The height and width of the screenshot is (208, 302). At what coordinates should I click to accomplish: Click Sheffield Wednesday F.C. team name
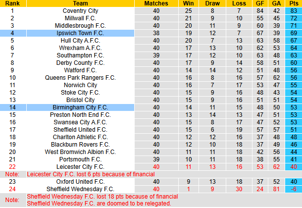click(80, 189)
